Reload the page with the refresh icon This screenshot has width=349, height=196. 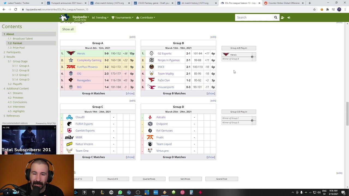pos(16,9)
